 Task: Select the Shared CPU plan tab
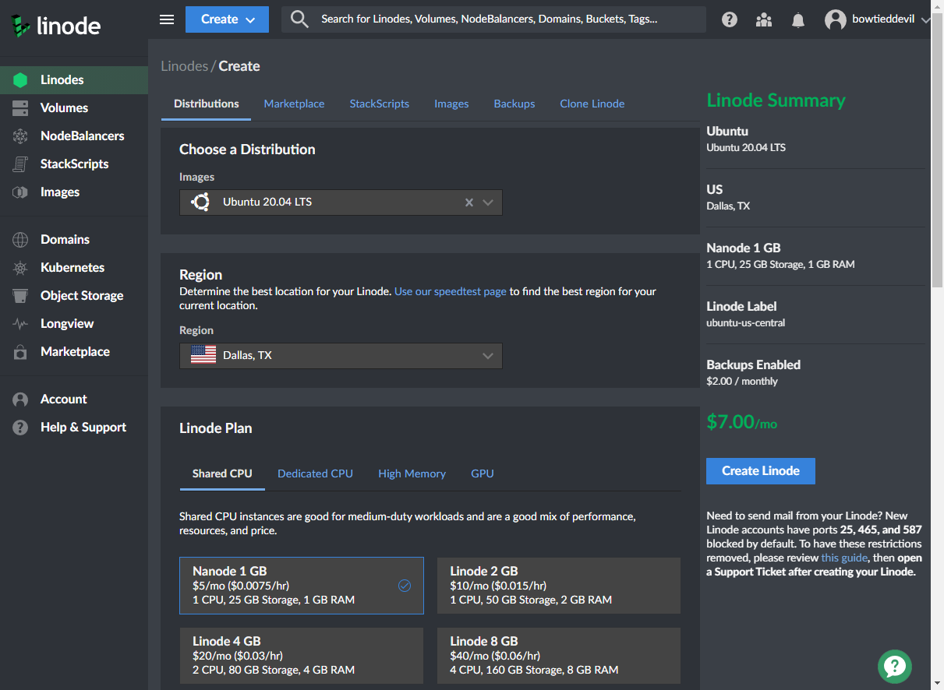coord(222,473)
